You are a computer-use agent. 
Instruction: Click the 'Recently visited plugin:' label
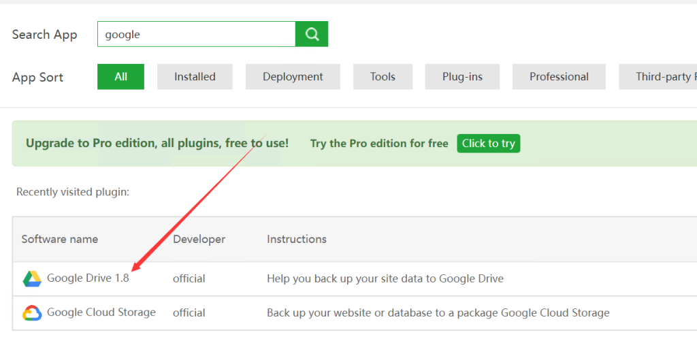pyautogui.click(x=73, y=192)
